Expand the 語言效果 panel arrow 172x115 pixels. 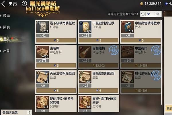30,112
